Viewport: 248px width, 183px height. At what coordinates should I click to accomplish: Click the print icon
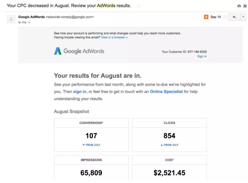coord(239,6)
